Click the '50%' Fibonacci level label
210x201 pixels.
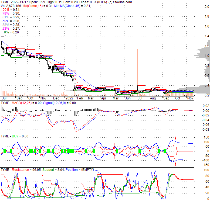point(6,21)
